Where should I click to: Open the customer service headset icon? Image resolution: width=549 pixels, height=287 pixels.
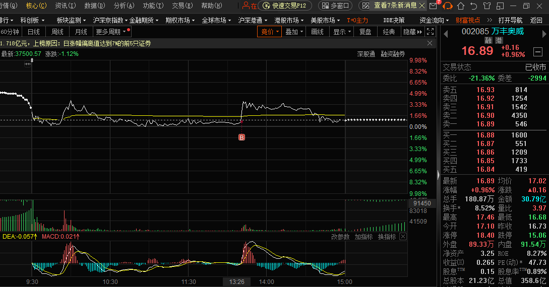click(448, 6)
